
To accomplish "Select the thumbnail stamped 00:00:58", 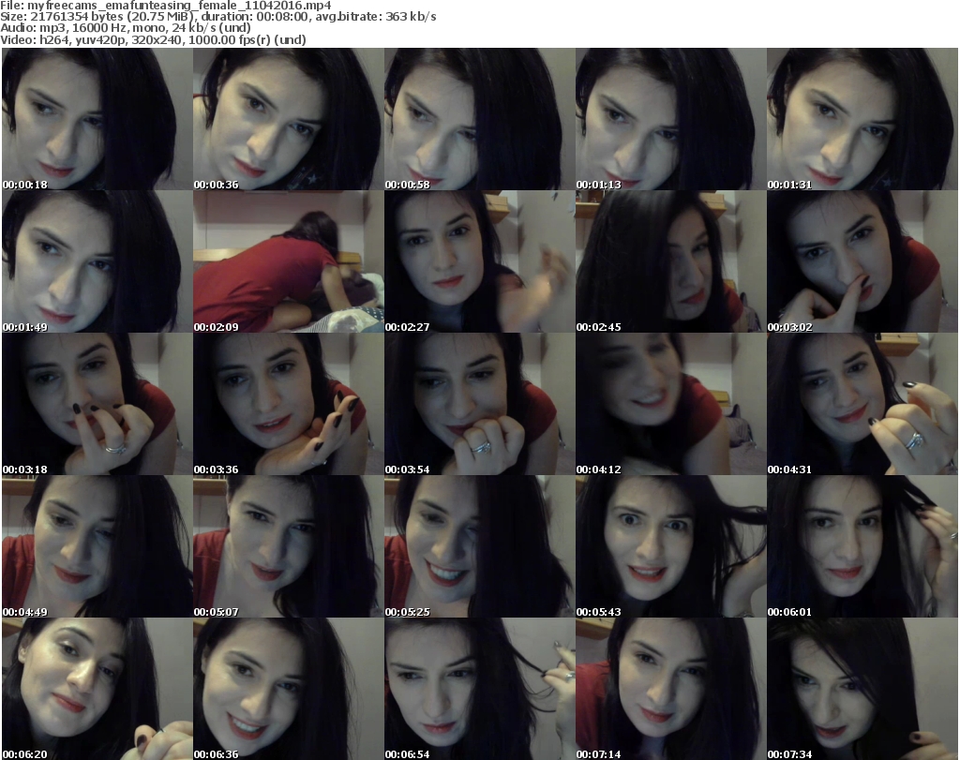I will [x=479, y=119].
